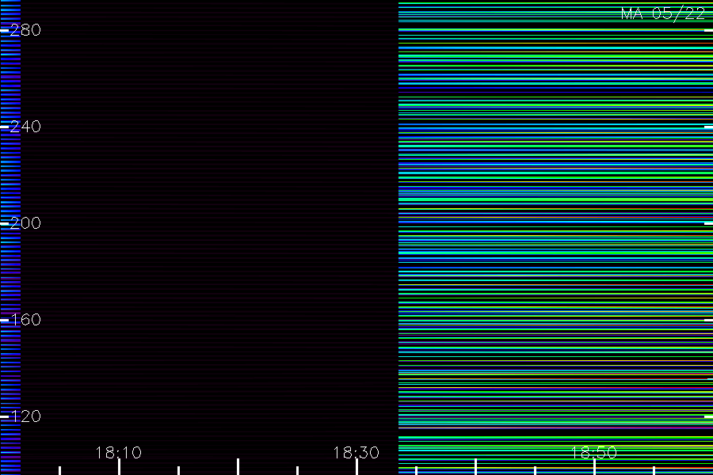Click the 200 frequency axis label
The width and height of the screenshot is (713, 475).
tap(25, 223)
